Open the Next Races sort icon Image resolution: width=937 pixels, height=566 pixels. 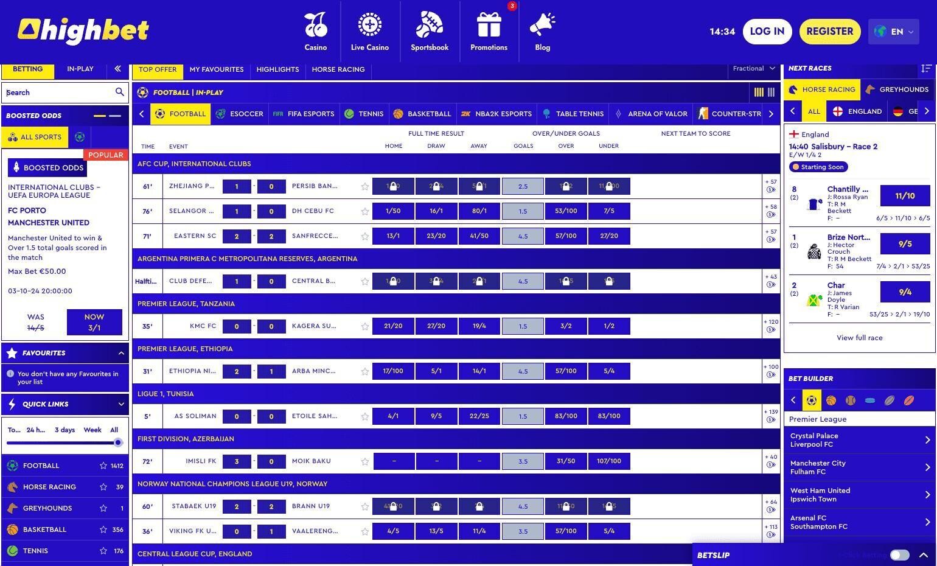pos(926,68)
